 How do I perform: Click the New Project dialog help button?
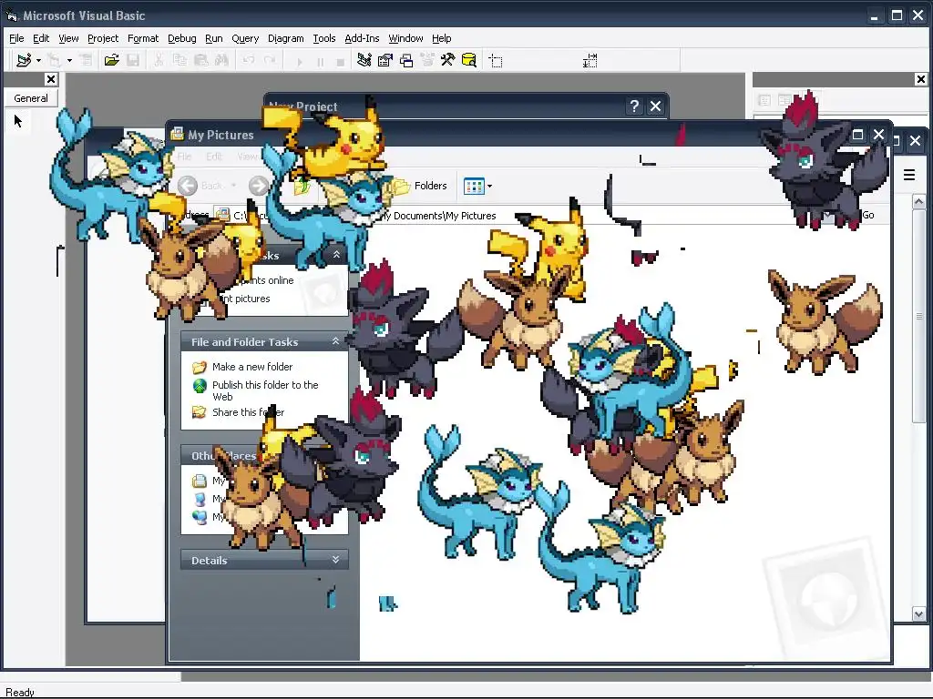coord(634,106)
